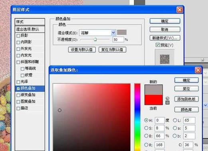Image resolution: width=208 pixels, height=151 pixels.
Task: Click the overlay color swatch beside blend mode
Action: click(x=122, y=32)
